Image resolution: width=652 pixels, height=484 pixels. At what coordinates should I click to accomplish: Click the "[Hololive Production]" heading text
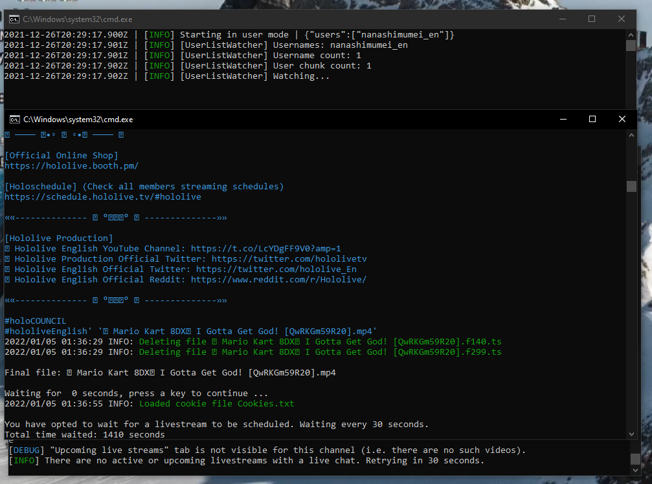(x=59, y=238)
